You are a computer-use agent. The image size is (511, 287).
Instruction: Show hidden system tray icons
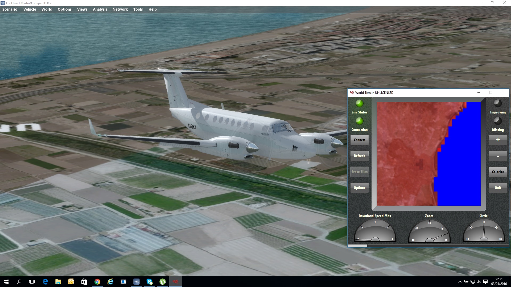pos(460,282)
